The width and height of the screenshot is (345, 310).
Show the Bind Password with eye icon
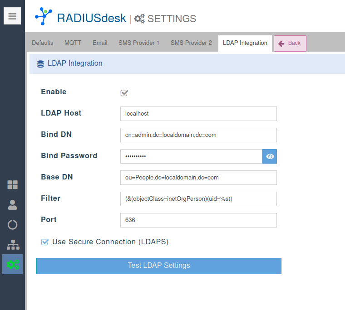270,156
